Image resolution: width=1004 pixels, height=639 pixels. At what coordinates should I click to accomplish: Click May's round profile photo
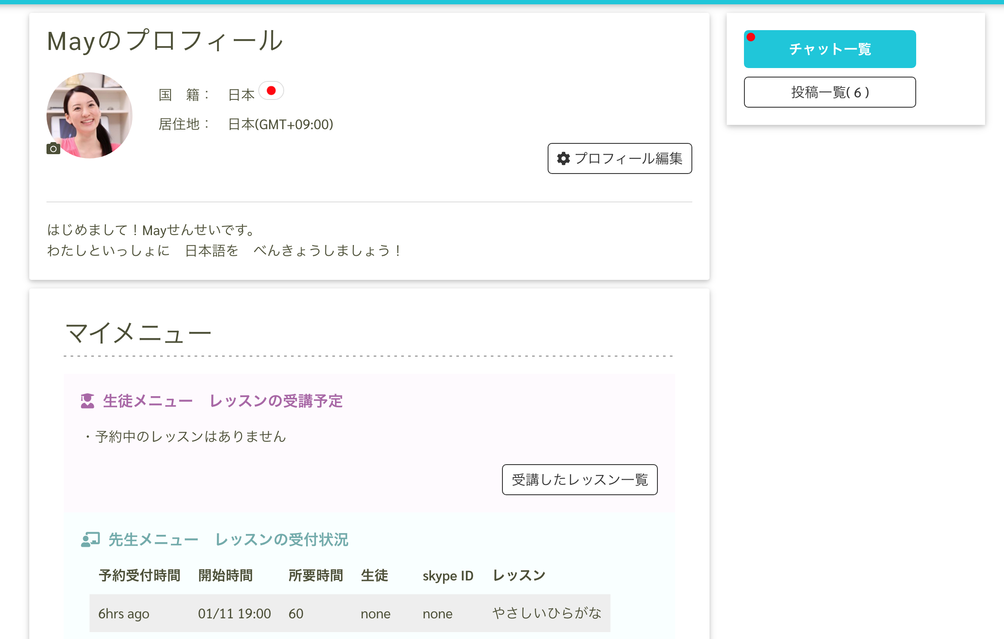(90, 115)
